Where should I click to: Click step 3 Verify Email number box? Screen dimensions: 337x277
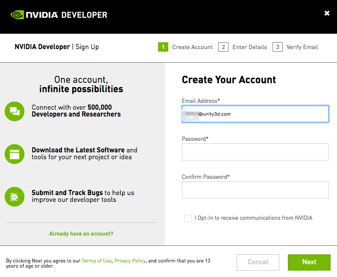278,47
